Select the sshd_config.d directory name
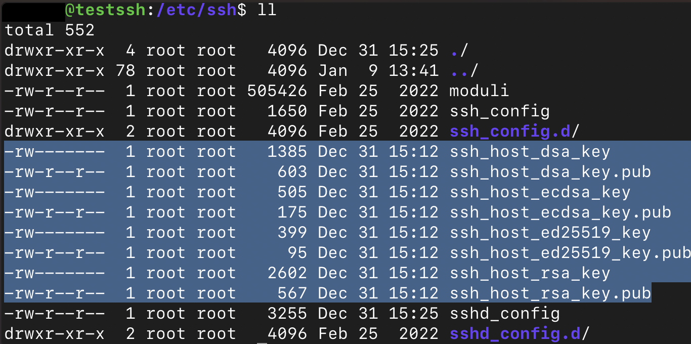The width and height of the screenshot is (691, 344). pyautogui.click(x=514, y=334)
